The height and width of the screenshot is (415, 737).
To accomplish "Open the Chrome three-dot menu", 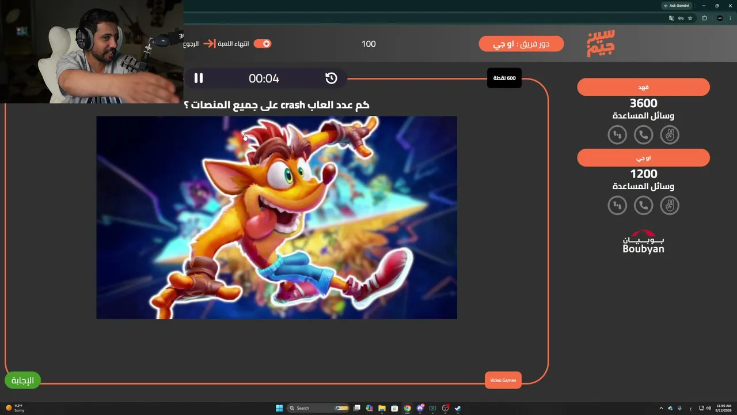I will (731, 18).
